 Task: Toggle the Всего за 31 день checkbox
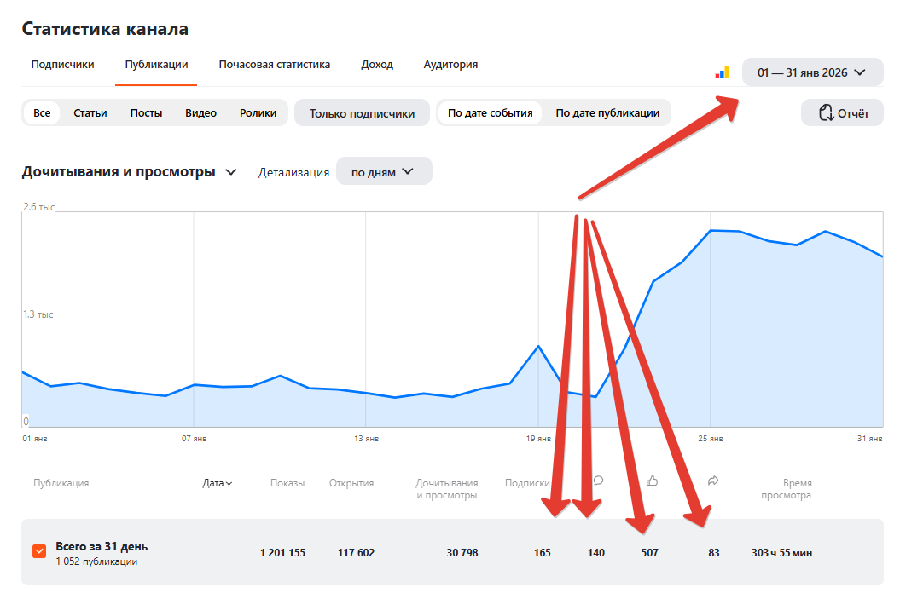39,551
